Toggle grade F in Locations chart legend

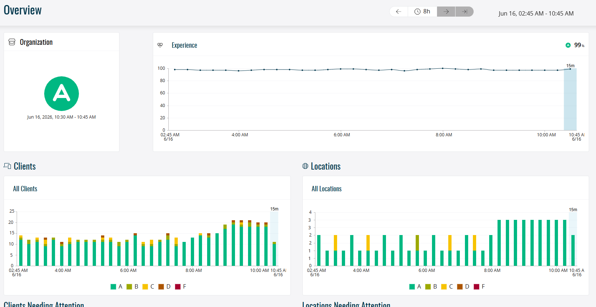[479, 286]
